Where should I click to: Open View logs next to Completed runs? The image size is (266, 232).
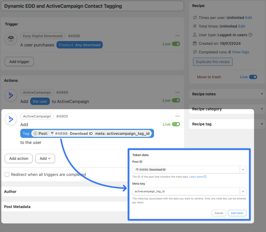click(240, 52)
